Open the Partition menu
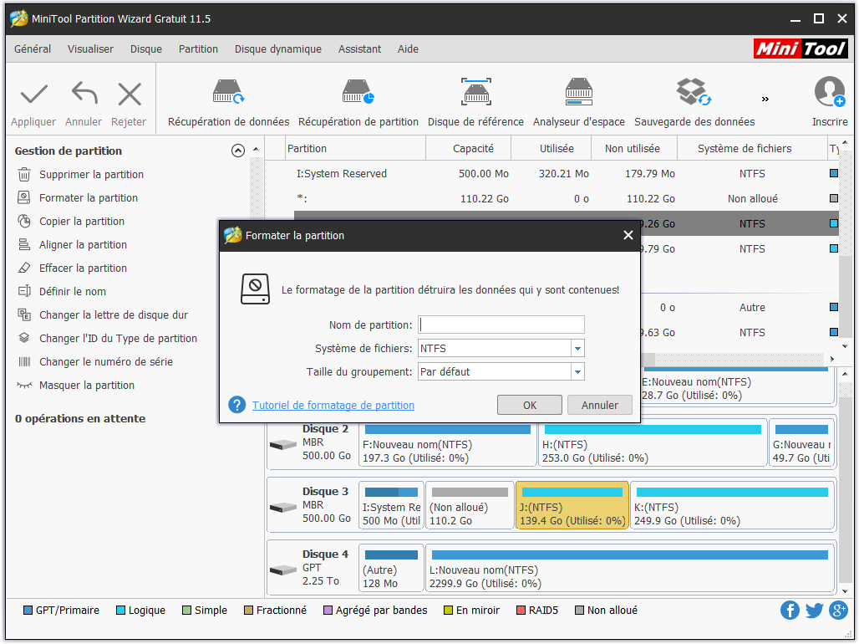This screenshot has width=859, height=644. point(198,49)
